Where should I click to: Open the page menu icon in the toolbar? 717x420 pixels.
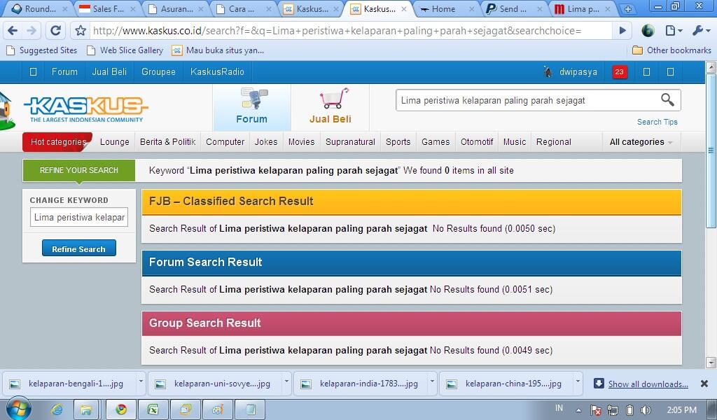coord(673,31)
